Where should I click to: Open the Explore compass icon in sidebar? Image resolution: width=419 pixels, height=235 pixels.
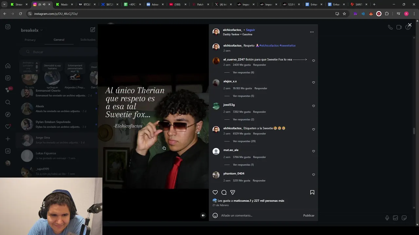8,115
